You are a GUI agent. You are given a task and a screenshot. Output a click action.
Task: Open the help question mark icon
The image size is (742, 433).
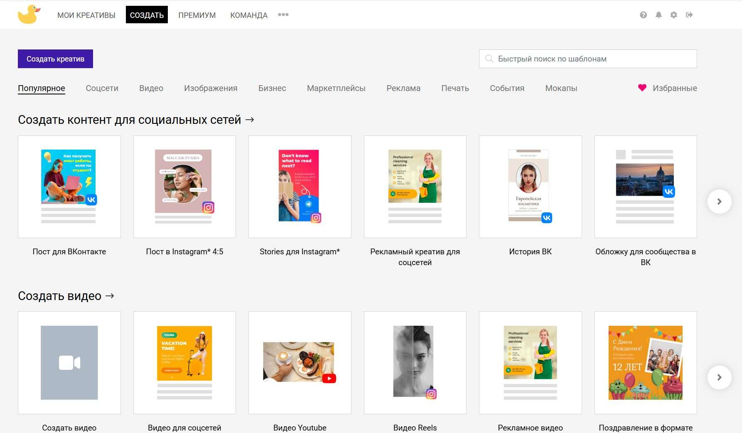pos(643,15)
